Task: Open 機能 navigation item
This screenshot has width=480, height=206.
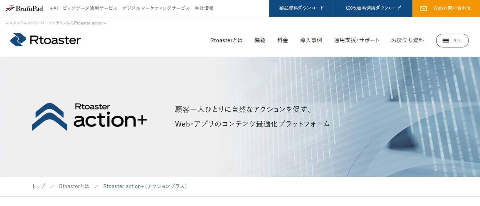Action: (x=260, y=40)
